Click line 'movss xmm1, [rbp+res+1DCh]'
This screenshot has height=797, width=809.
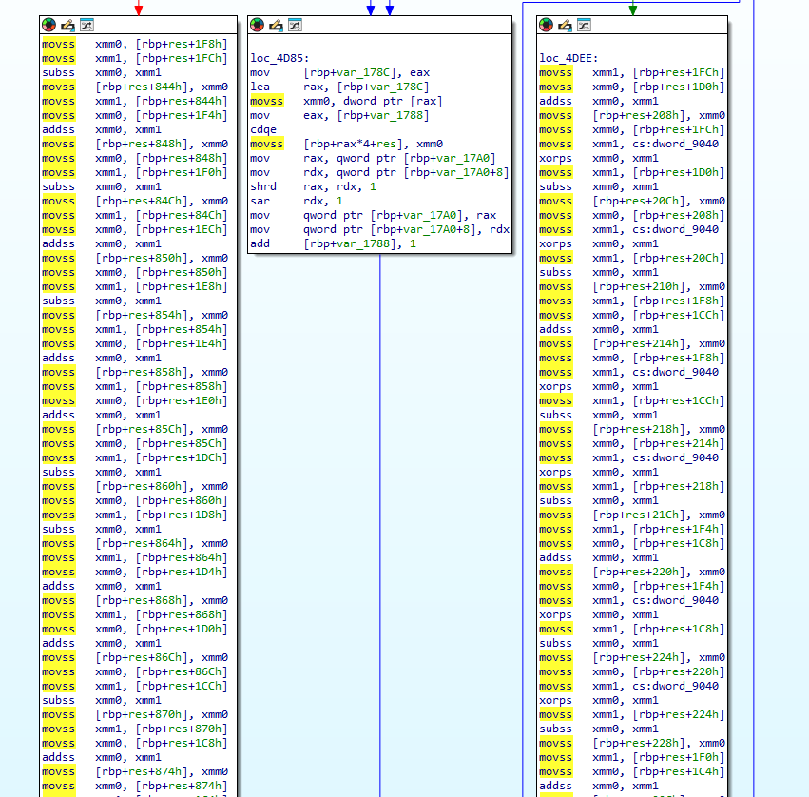tap(135, 457)
